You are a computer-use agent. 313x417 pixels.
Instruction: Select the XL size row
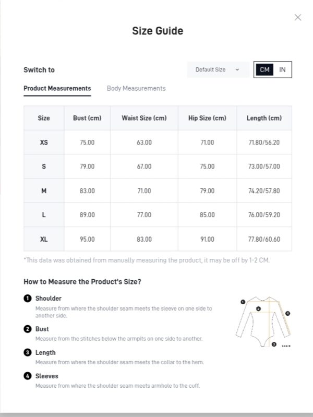(x=158, y=239)
